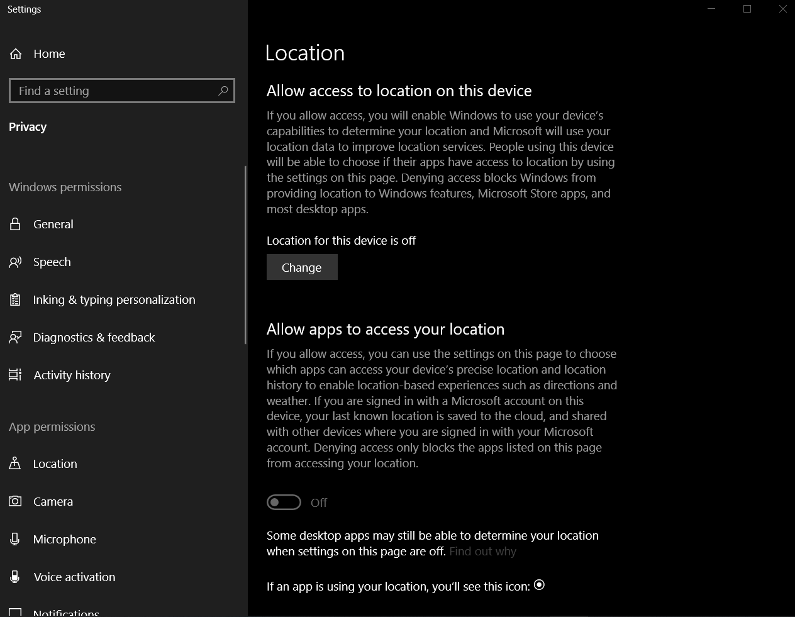Image resolution: width=795 pixels, height=617 pixels.
Task: Click the Location page title
Action: 305,53
